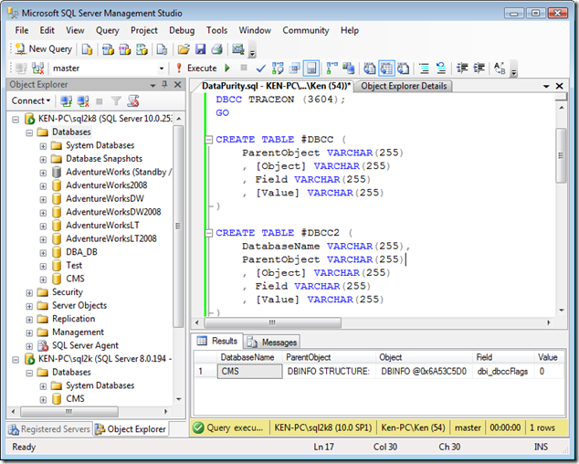Screen dimensions: 579x464
Task: Save the query with the floppy disk icon
Action: (201, 48)
